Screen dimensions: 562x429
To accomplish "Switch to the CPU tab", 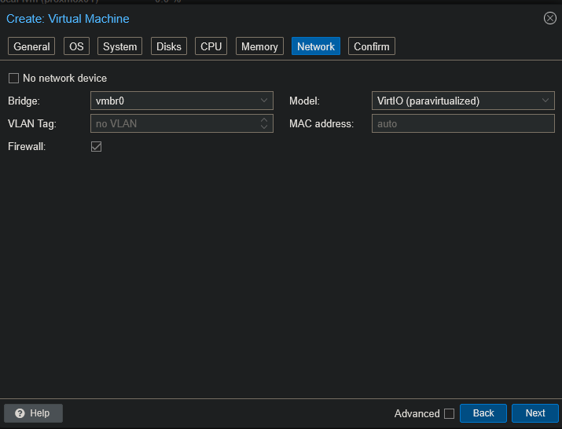I will coord(211,46).
